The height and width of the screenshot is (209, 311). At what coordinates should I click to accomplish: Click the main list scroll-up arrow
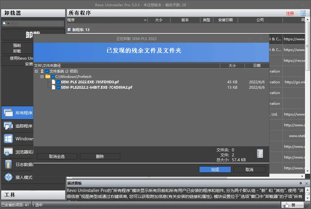pos(307,19)
